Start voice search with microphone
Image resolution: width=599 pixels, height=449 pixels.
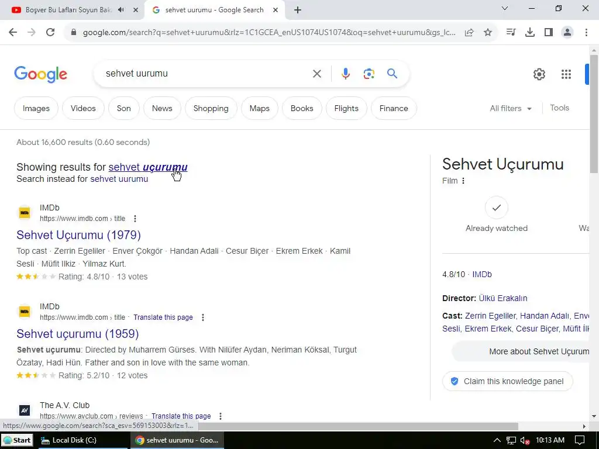(x=346, y=74)
